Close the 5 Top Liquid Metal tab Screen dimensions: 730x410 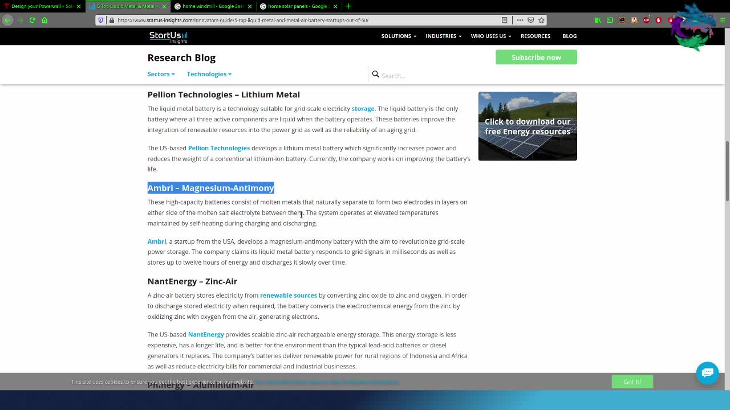164,6
